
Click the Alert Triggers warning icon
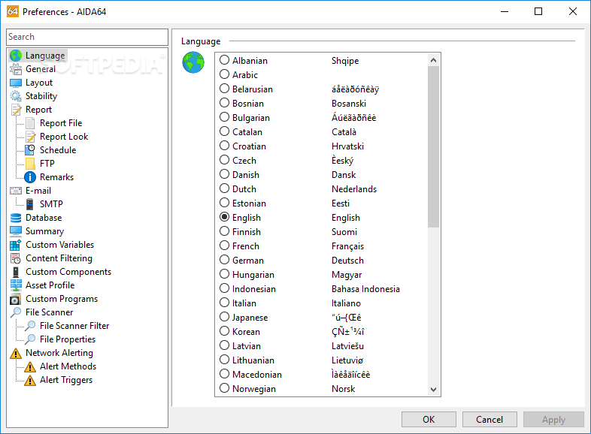point(30,380)
